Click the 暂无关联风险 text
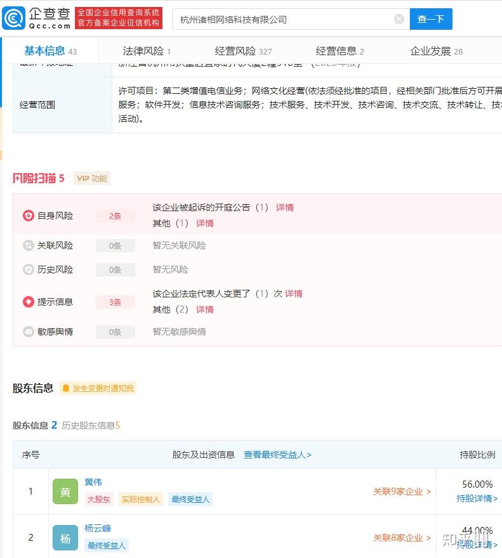This screenshot has height=558, width=502. point(179,245)
